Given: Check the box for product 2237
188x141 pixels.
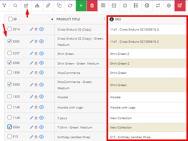Looking at the screenshot, I should click(9, 53).
